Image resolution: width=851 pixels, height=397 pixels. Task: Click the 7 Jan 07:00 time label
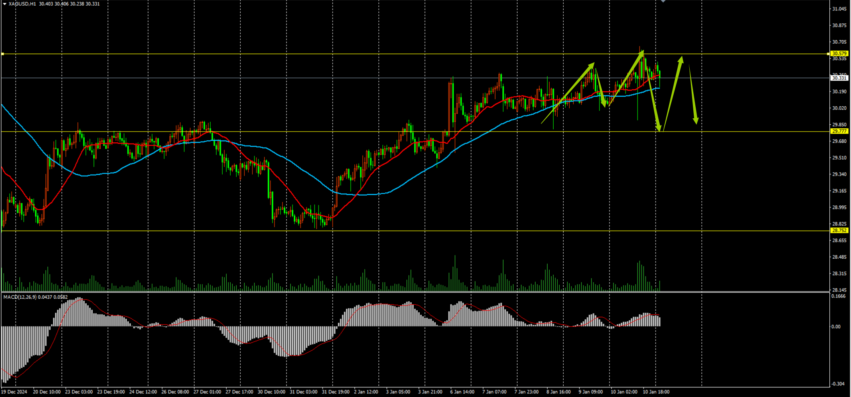click(494, 392)
